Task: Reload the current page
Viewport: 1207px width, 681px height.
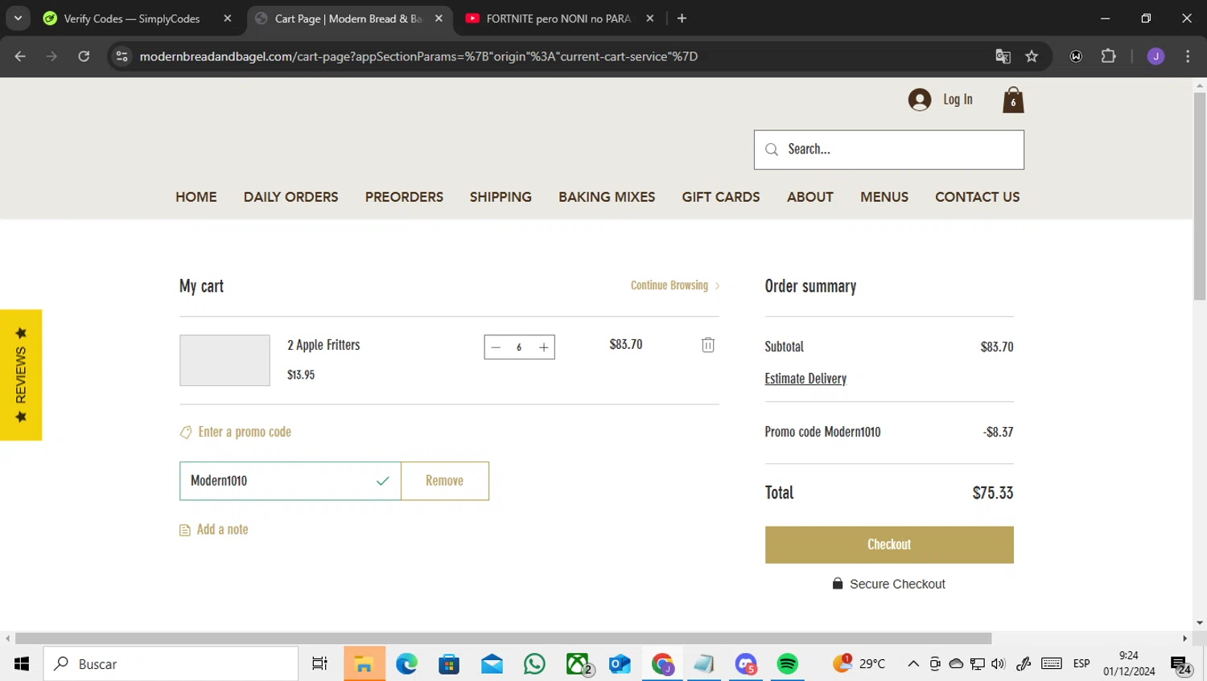Action: pos(84,56)
